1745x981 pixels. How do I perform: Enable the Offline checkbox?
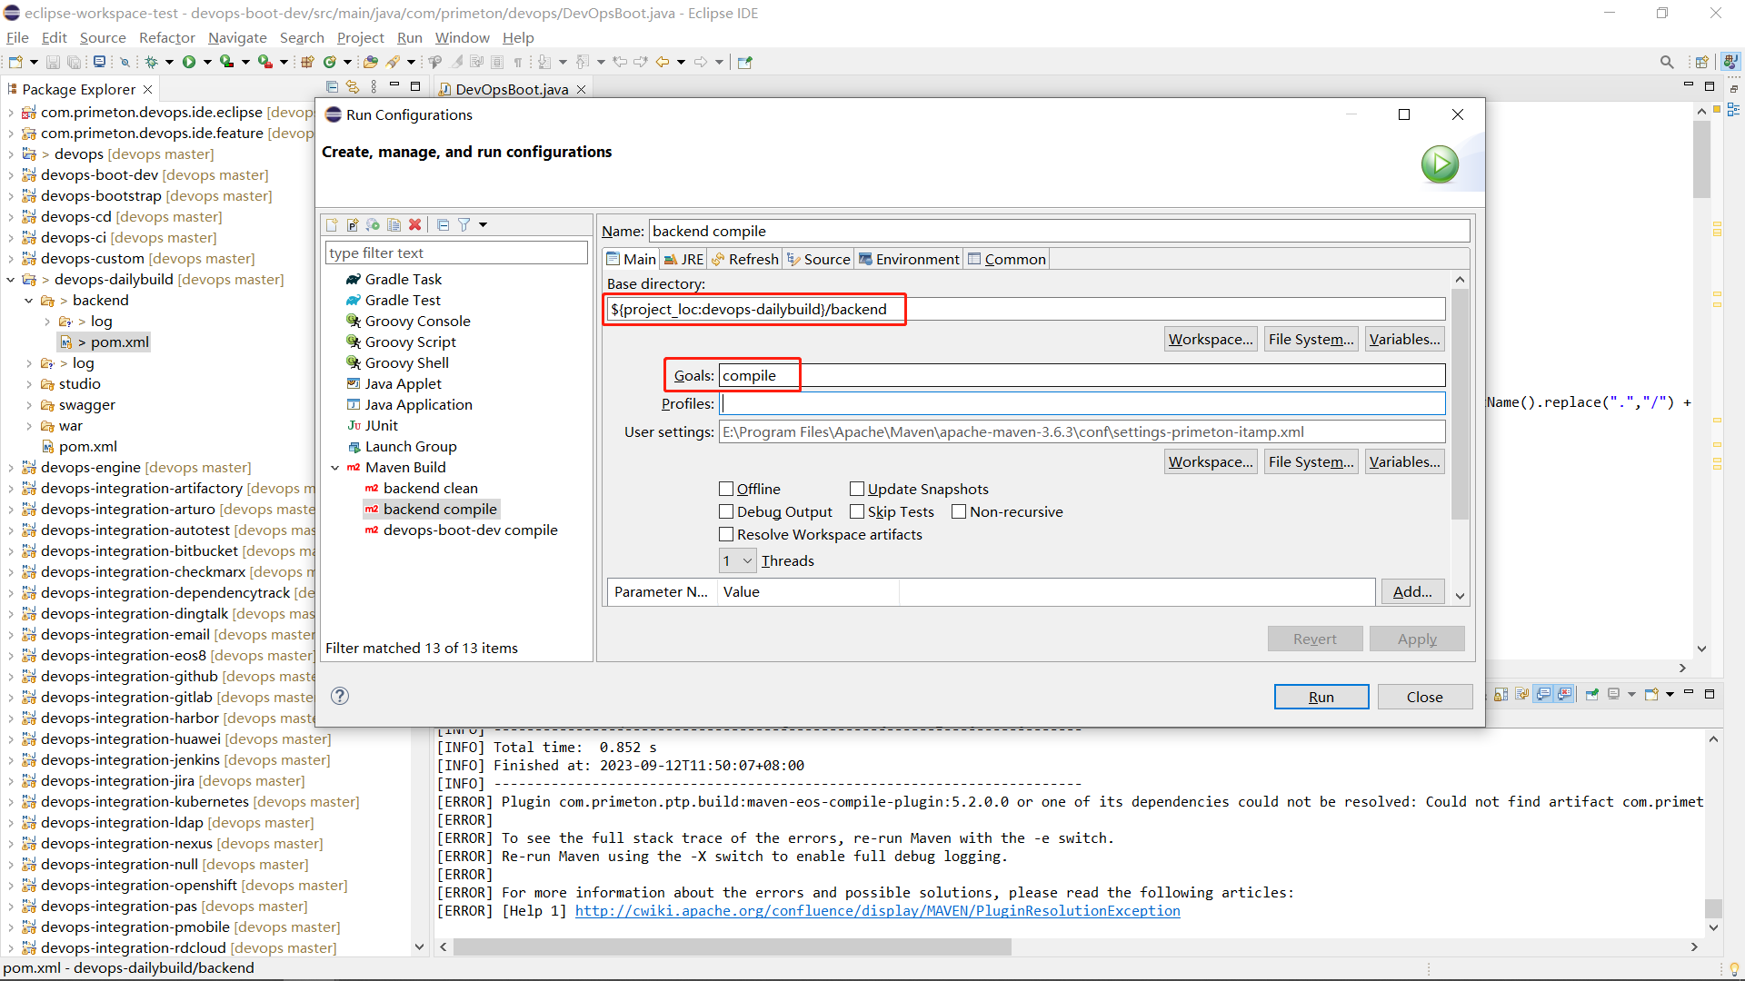726,489
